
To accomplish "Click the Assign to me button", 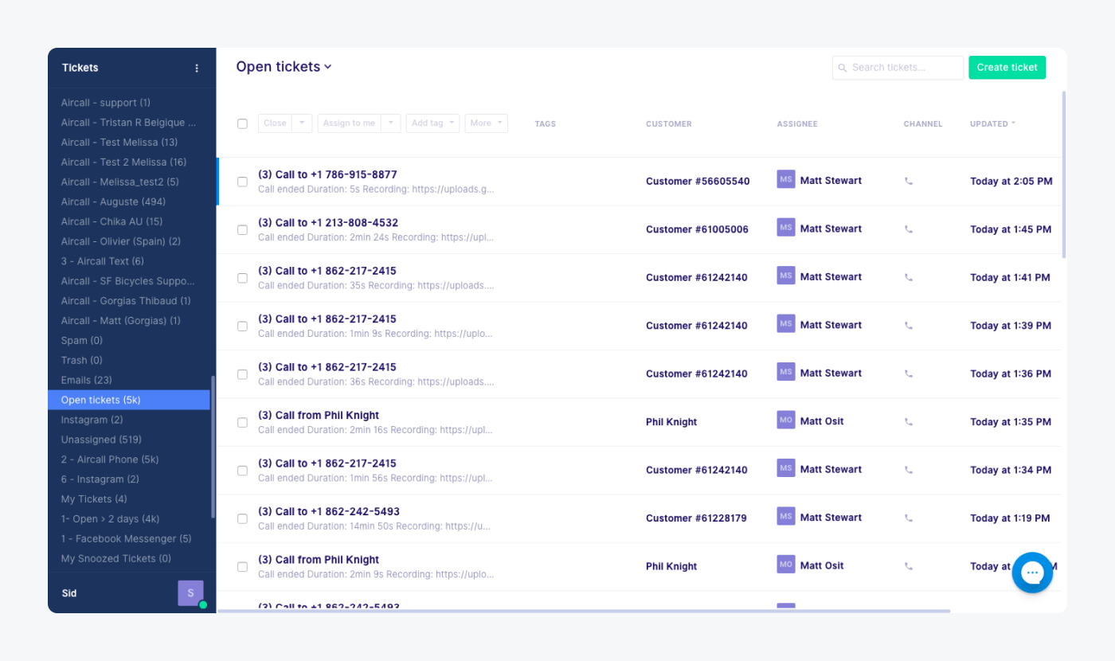I will coord(350,123).
